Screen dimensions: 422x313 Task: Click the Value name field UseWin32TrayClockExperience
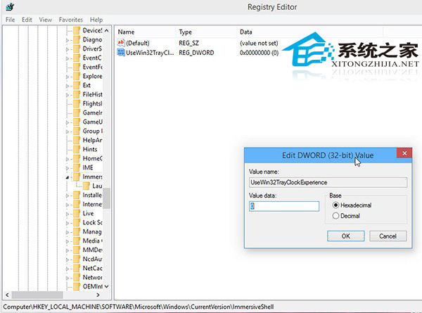[328, 182]
